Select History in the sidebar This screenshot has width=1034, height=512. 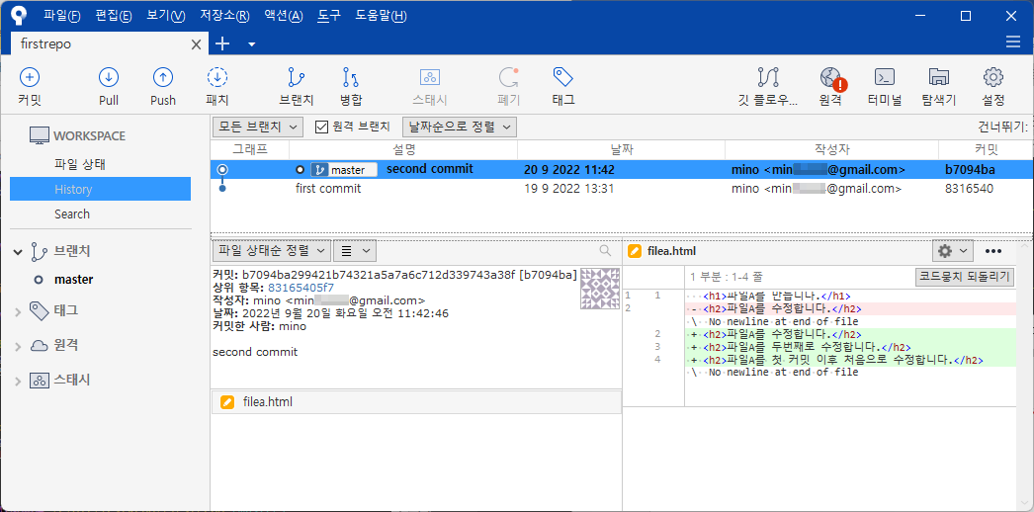100,189
